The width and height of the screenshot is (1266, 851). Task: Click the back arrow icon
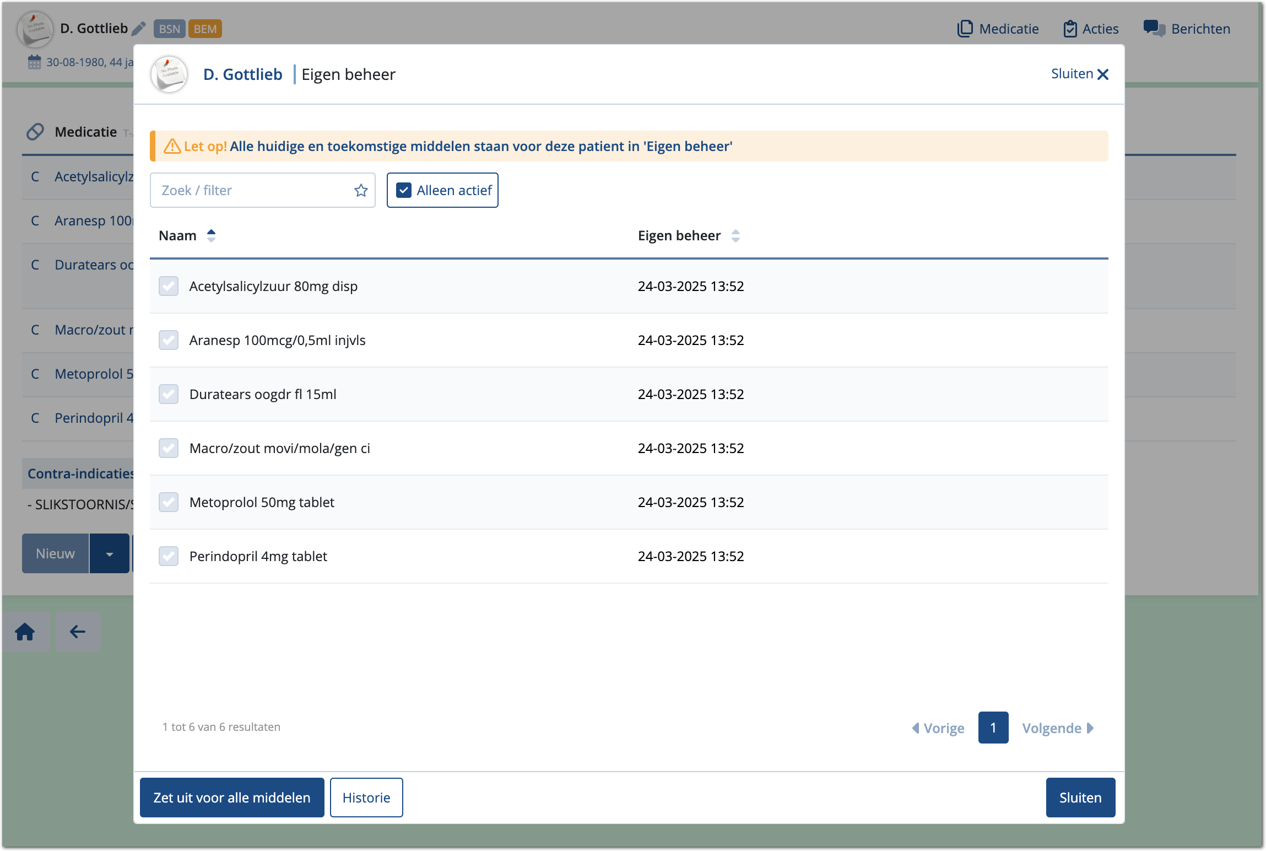(78, 632)
